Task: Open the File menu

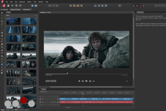Action: [x=7, y=2]
